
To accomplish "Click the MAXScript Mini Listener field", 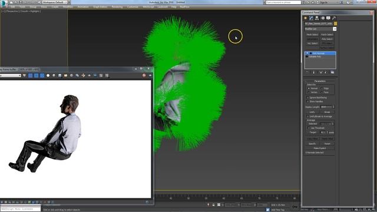I will click(x=20, y=209).
